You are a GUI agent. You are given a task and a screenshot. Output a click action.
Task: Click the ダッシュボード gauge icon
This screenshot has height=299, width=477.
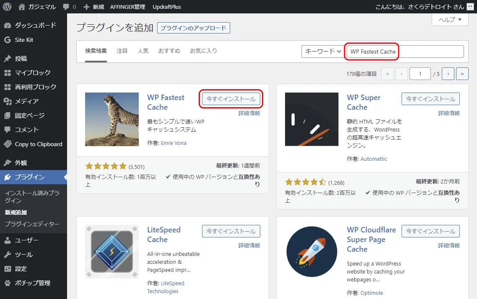8,26
